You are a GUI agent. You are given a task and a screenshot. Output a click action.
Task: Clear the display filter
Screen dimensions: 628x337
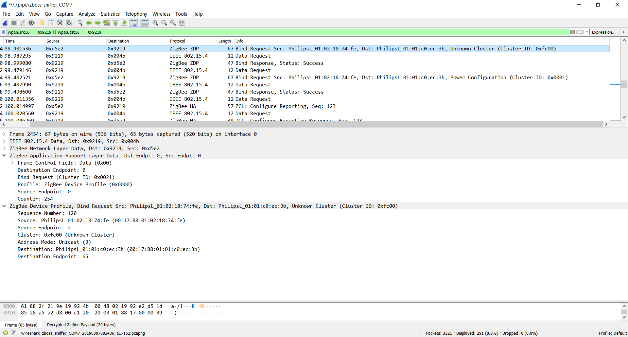tap(572, 32)
